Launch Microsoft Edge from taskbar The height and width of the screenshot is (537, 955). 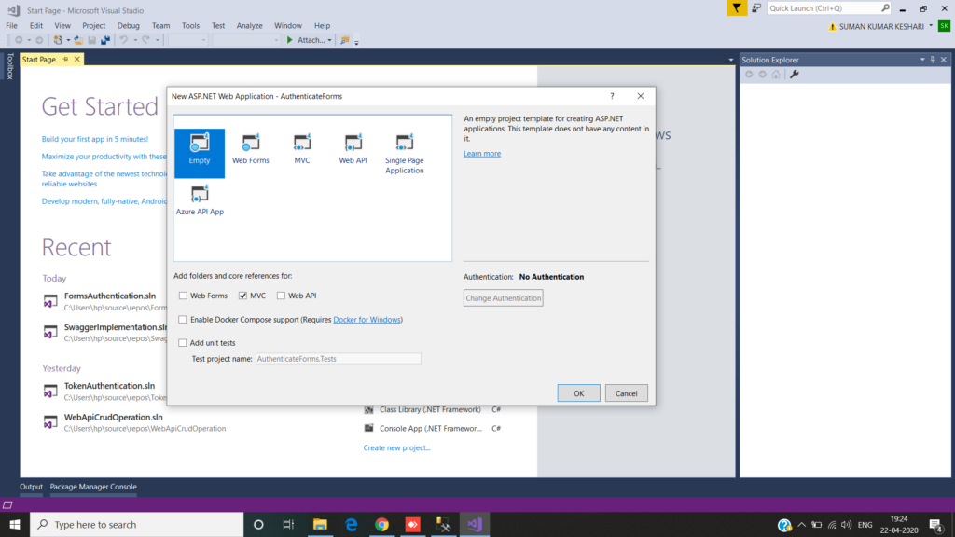coord(352,524)
